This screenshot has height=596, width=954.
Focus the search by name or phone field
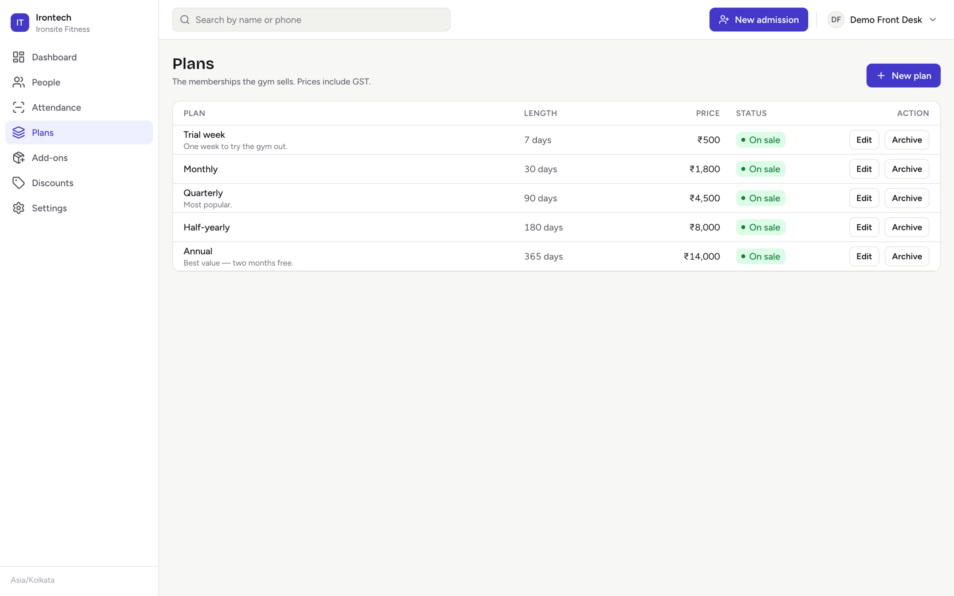pyautogui.click(x=311, y=19)
